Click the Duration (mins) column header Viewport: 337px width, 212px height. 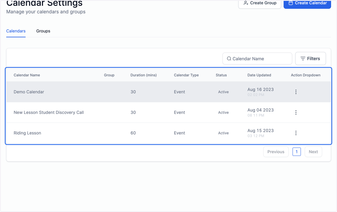(x=144, y=75)
